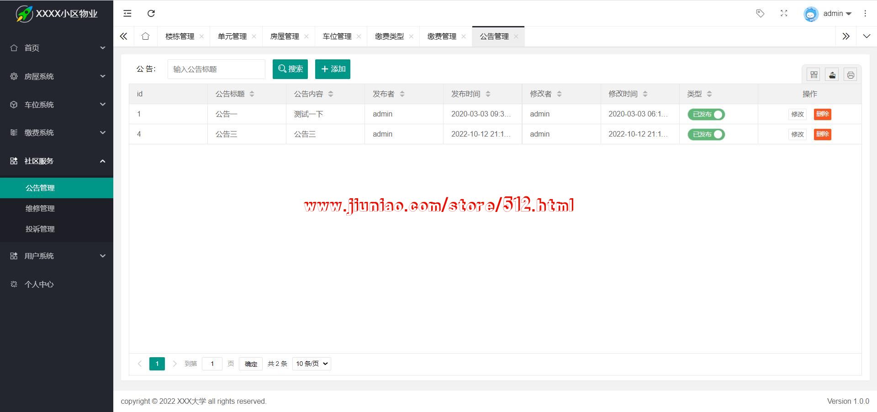Click the 输入公告标题 search field
Image resolution: width=877 pixels, height=412 pixels.
pyautogui.click(x=216, y=69)
